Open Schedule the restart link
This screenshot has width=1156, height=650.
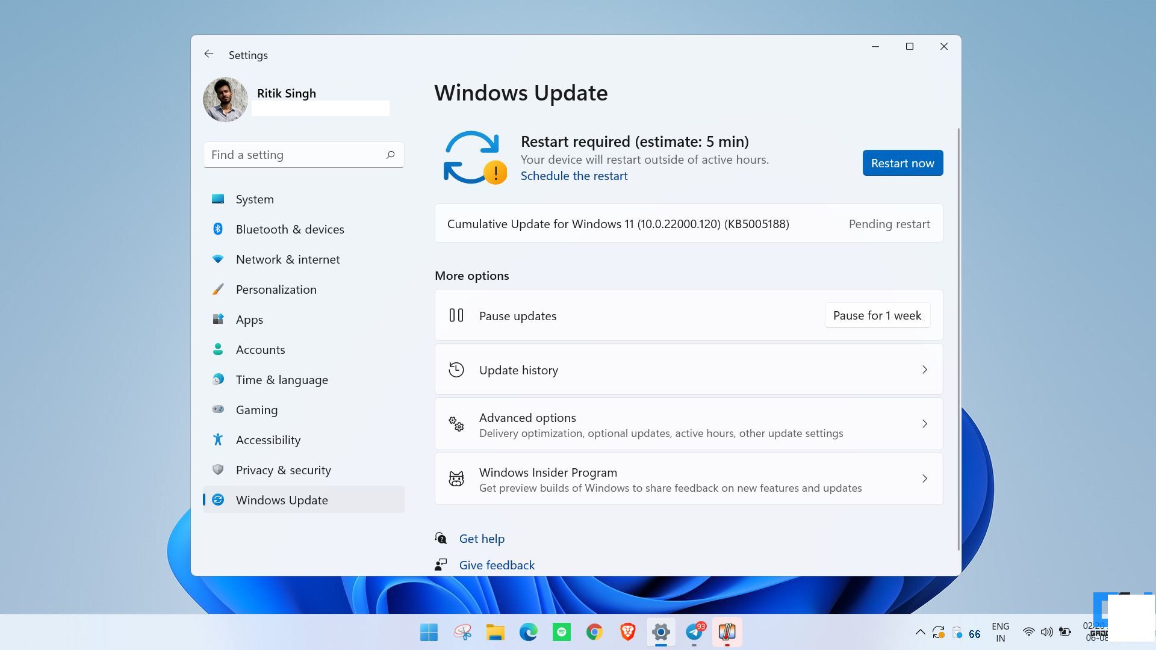574,175
